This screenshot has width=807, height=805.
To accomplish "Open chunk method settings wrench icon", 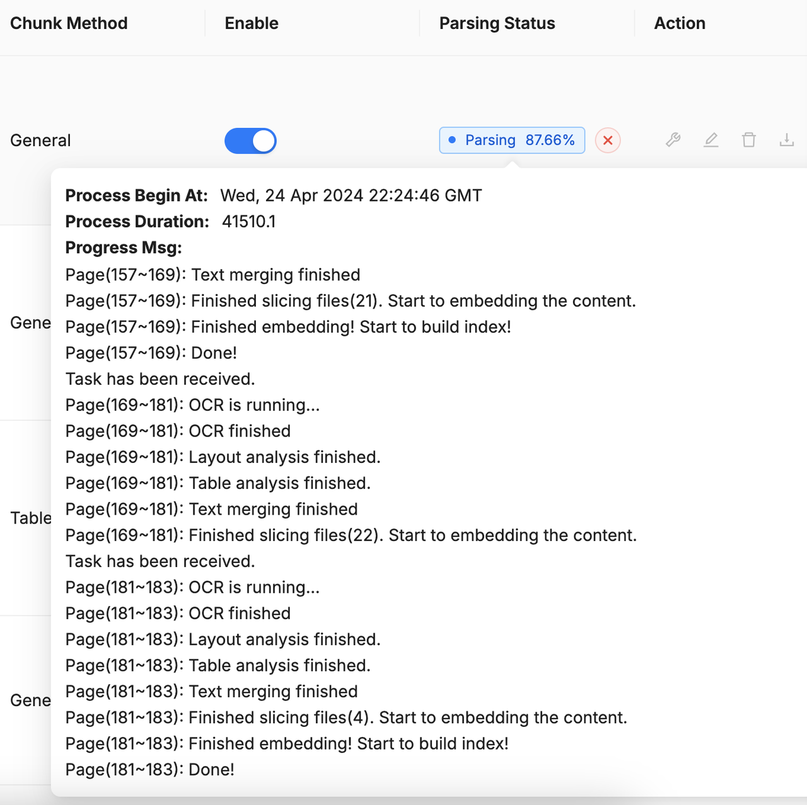I will tap(673, 140).
